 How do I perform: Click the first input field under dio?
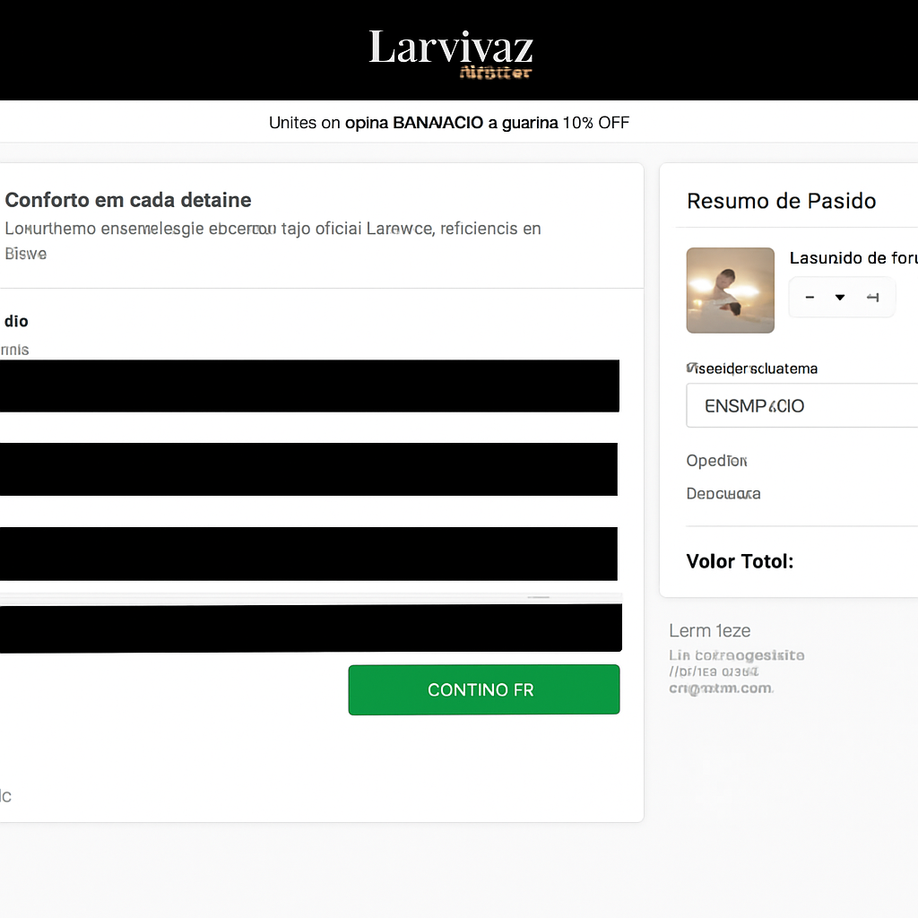pyautogui.click(x=309, y=385)
